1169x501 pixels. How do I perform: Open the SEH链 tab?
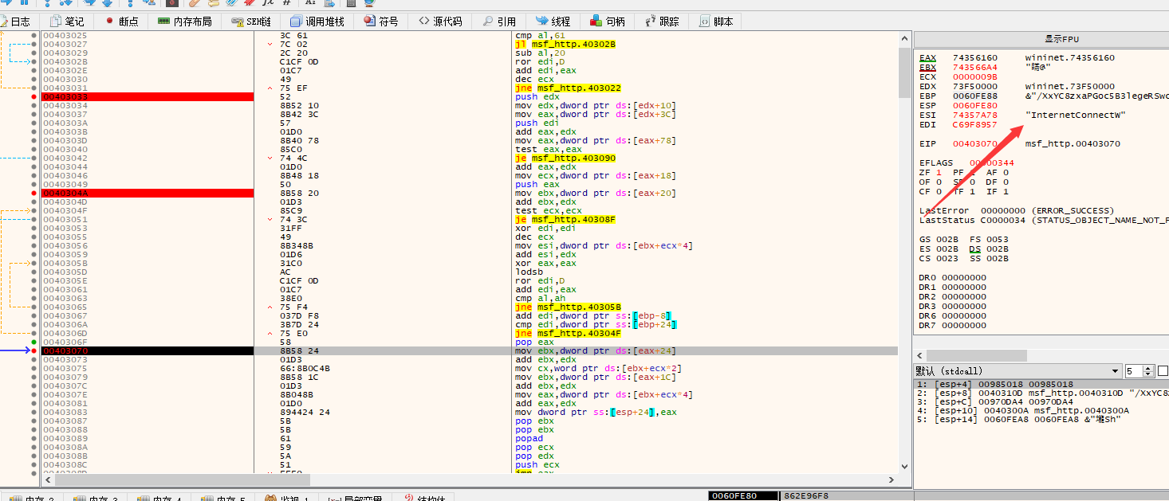pyautogui.click(x=253, y=22)
